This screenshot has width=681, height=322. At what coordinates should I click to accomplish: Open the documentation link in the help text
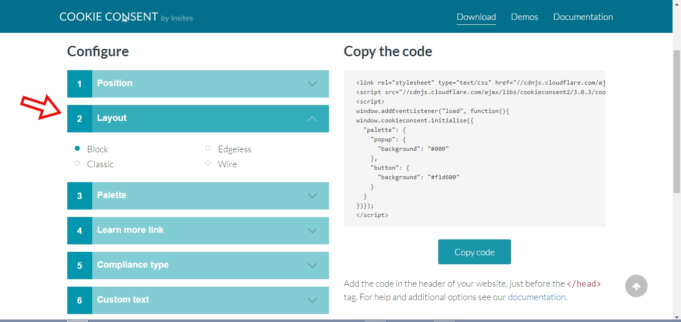point(536,297)
